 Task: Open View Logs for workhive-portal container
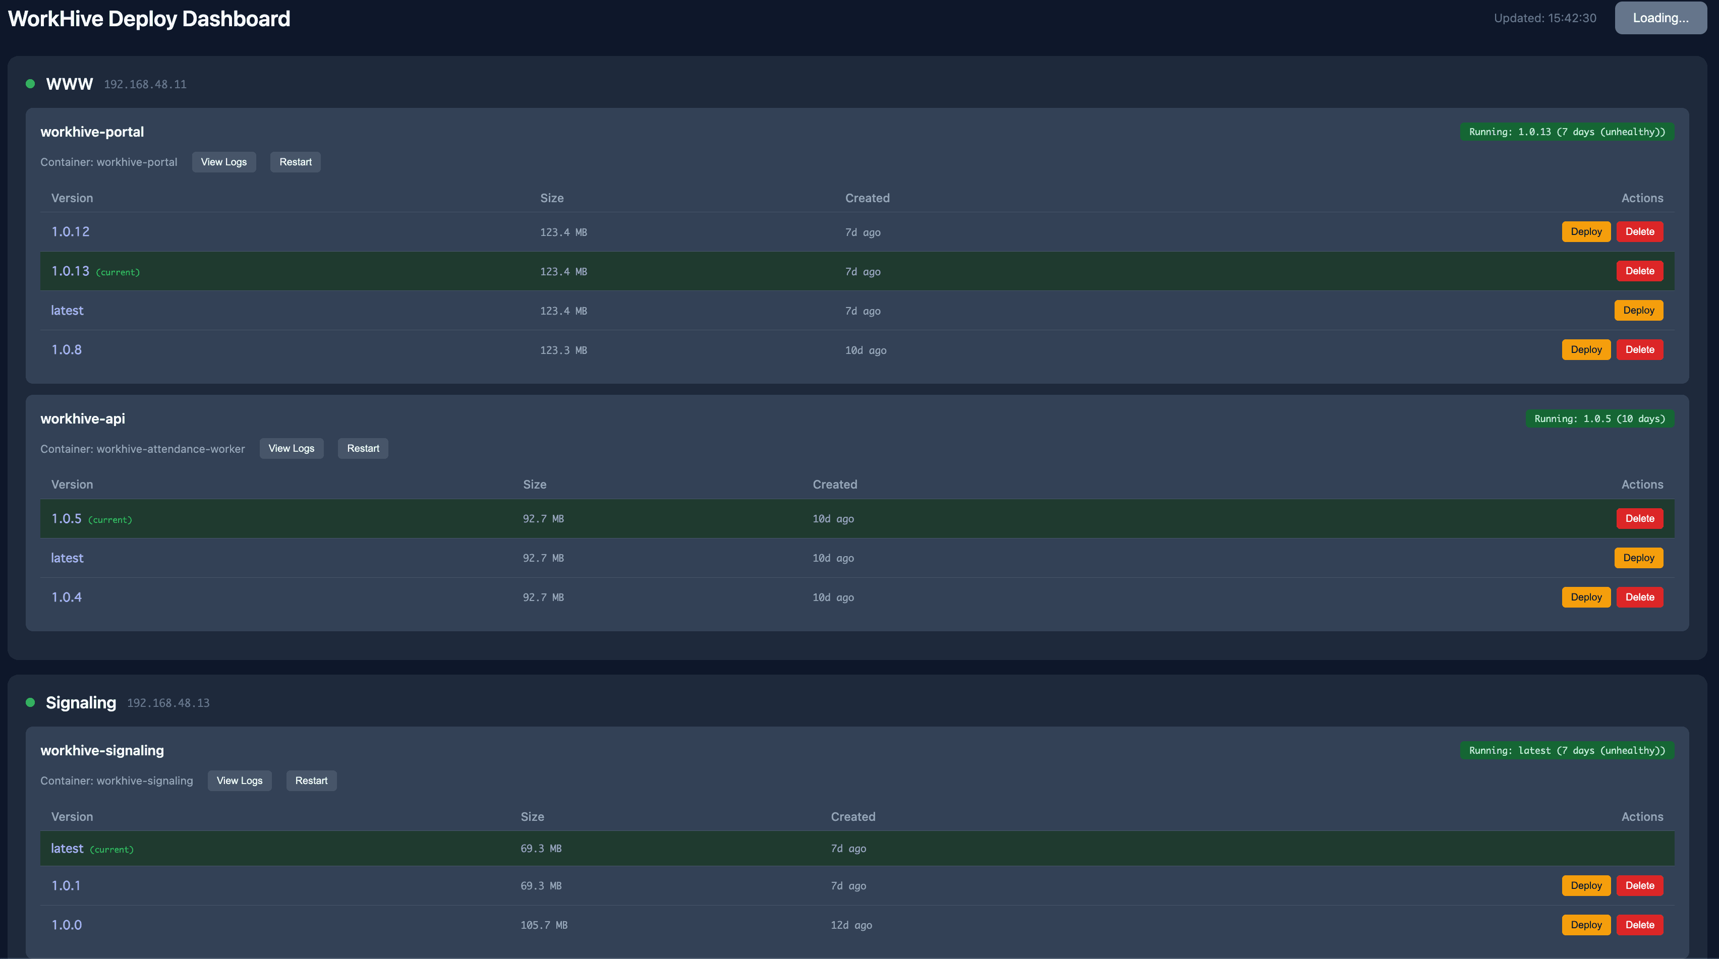pyautogui.click(x=223, y=162)
